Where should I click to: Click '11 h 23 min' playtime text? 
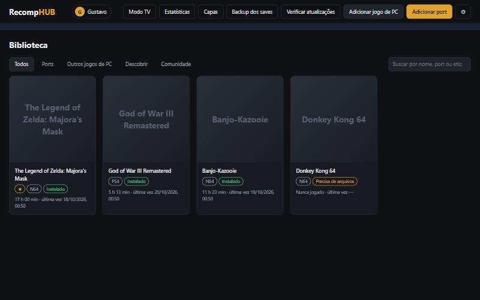[x=214, y=192]
